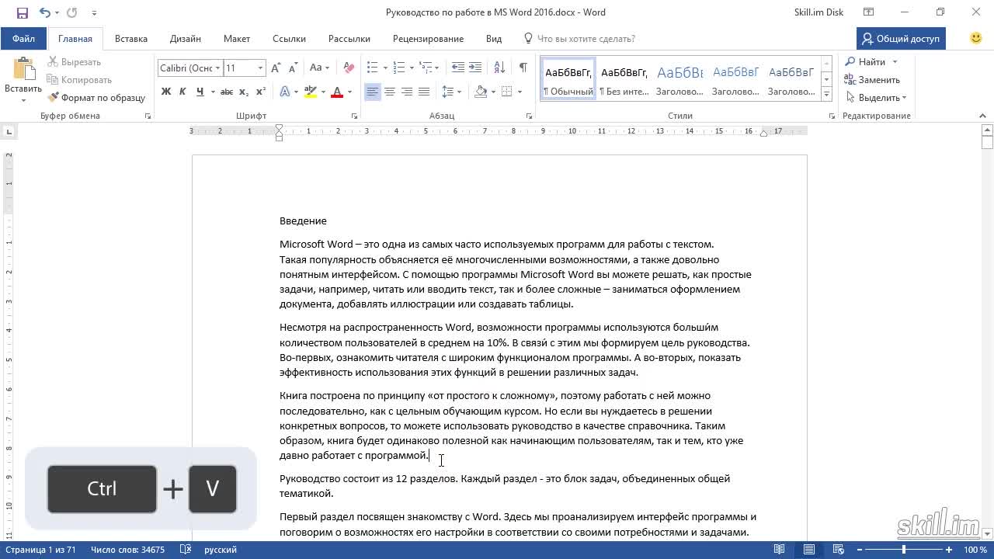
Task: Clear all formatting with the eraser icon
Action: [x=349, y=68]
